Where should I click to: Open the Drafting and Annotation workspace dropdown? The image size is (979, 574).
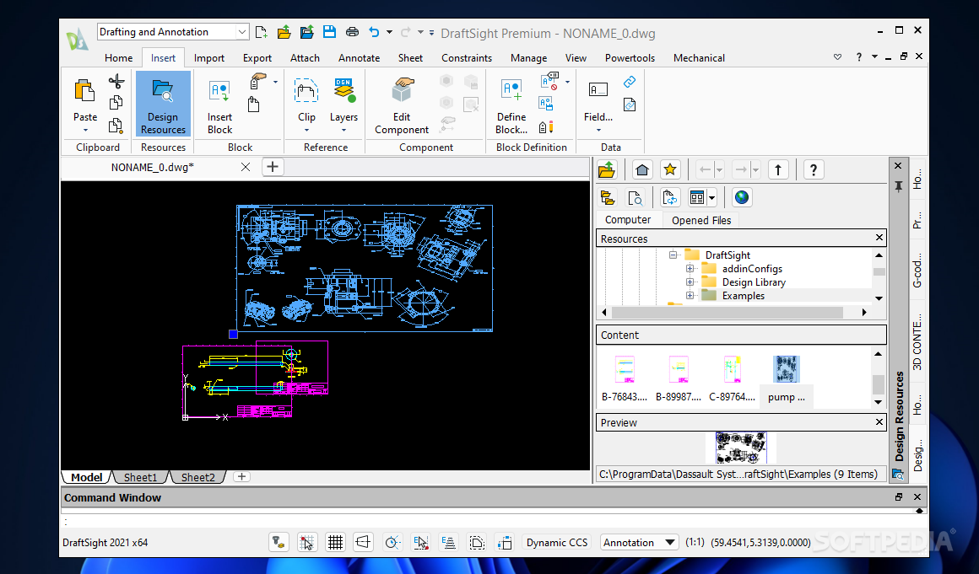click(x=241, y=32)
